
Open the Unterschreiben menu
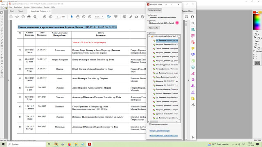click(37, 7)
